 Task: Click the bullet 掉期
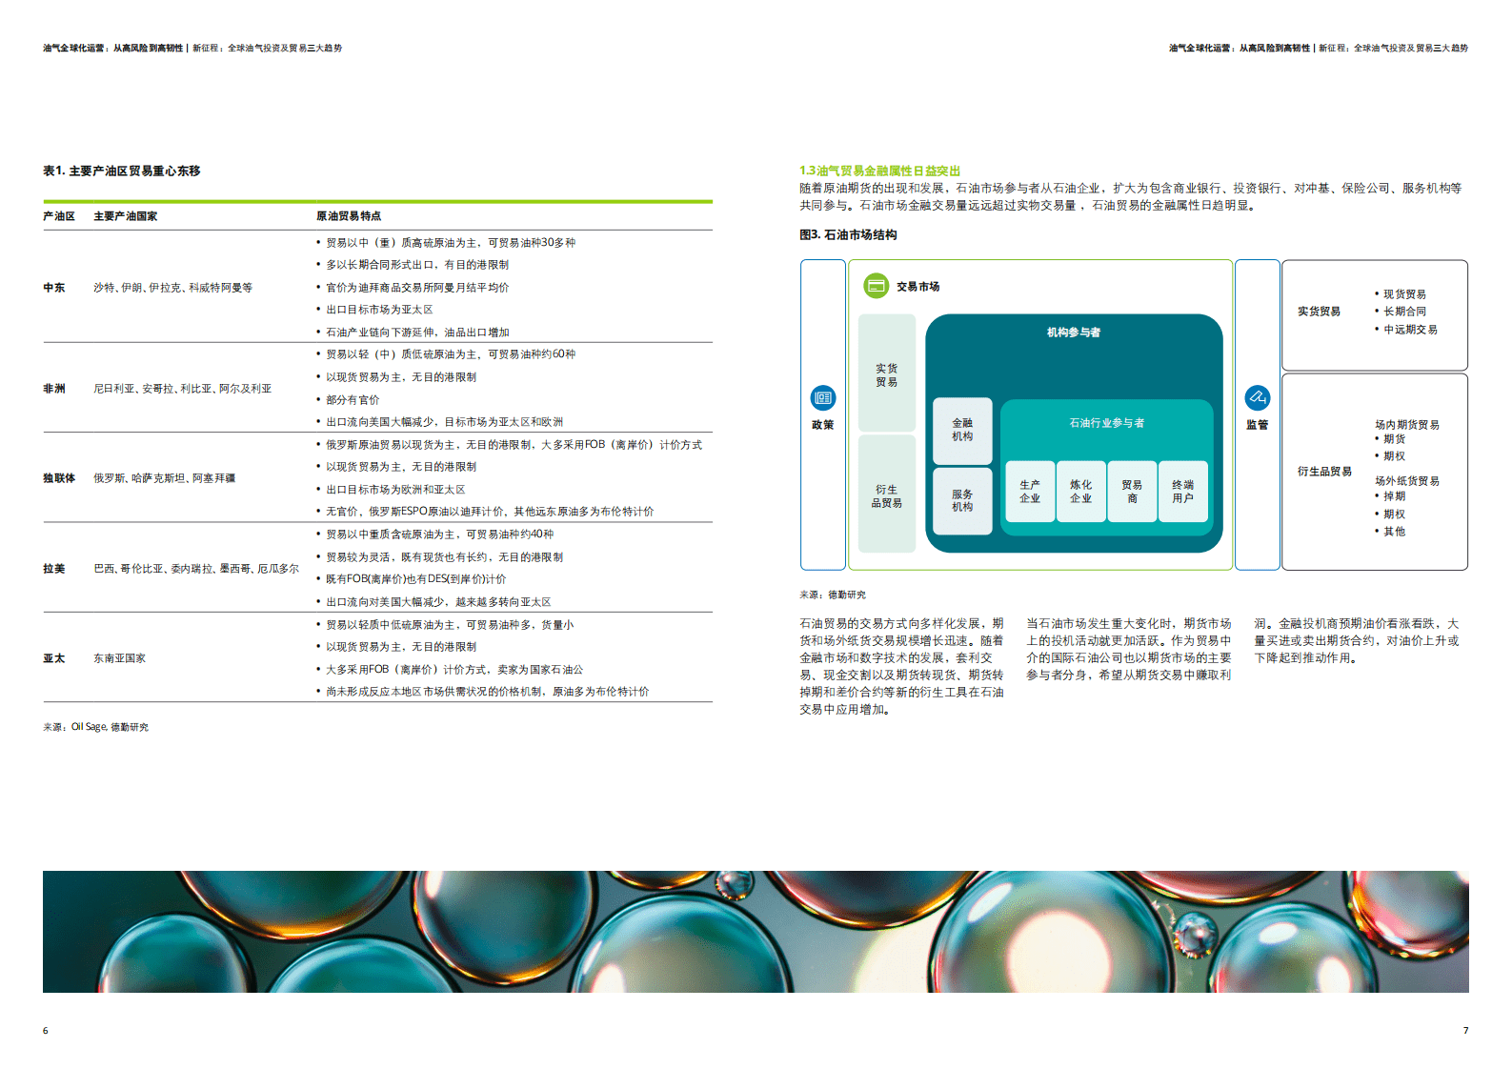[1394, 496]
